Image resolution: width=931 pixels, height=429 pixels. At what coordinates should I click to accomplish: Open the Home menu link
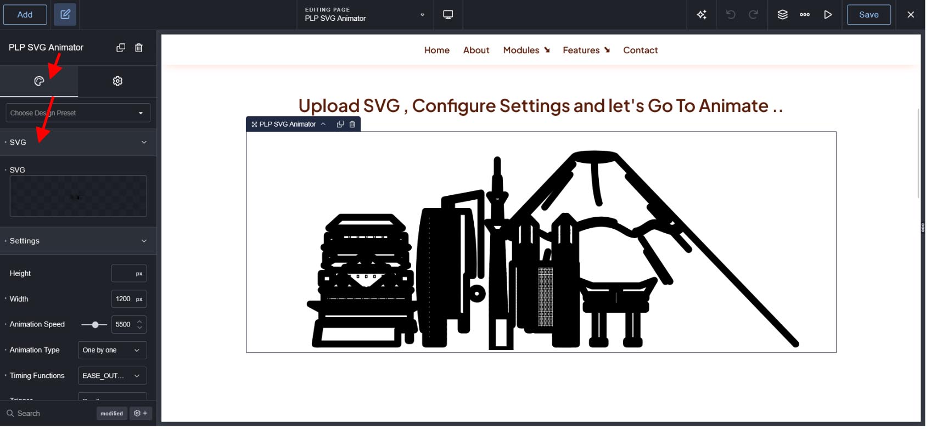[437, 50]
